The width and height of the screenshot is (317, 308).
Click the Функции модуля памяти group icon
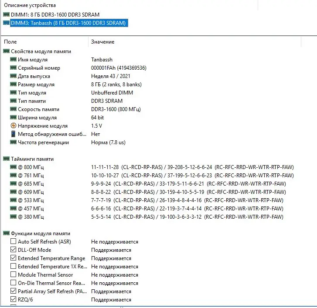[x=6, y=233]
